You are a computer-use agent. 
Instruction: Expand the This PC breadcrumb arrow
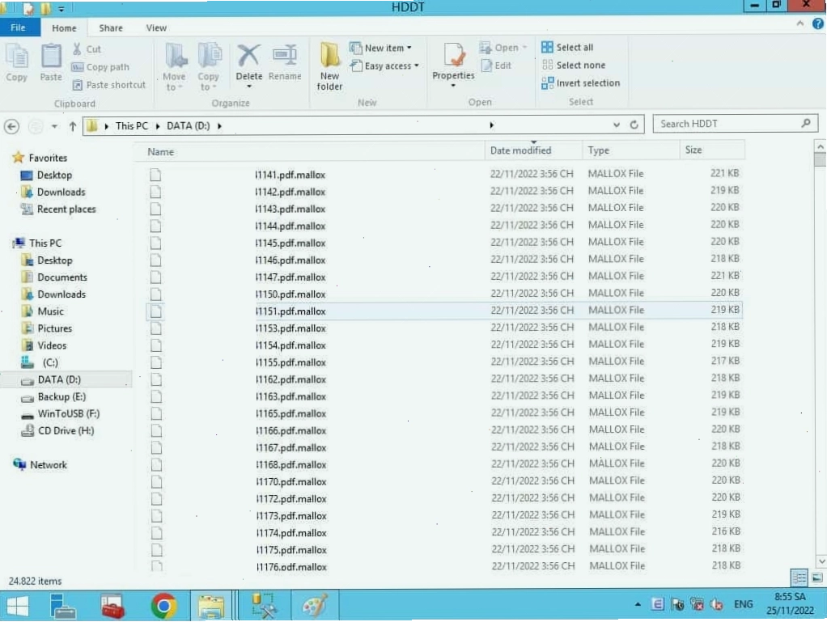coord(158,126)
